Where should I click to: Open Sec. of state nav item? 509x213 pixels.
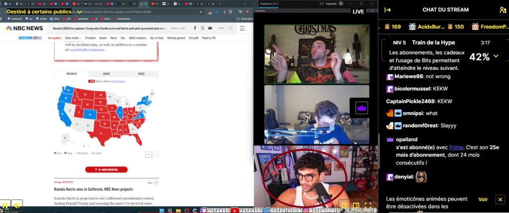pos(157,38)
